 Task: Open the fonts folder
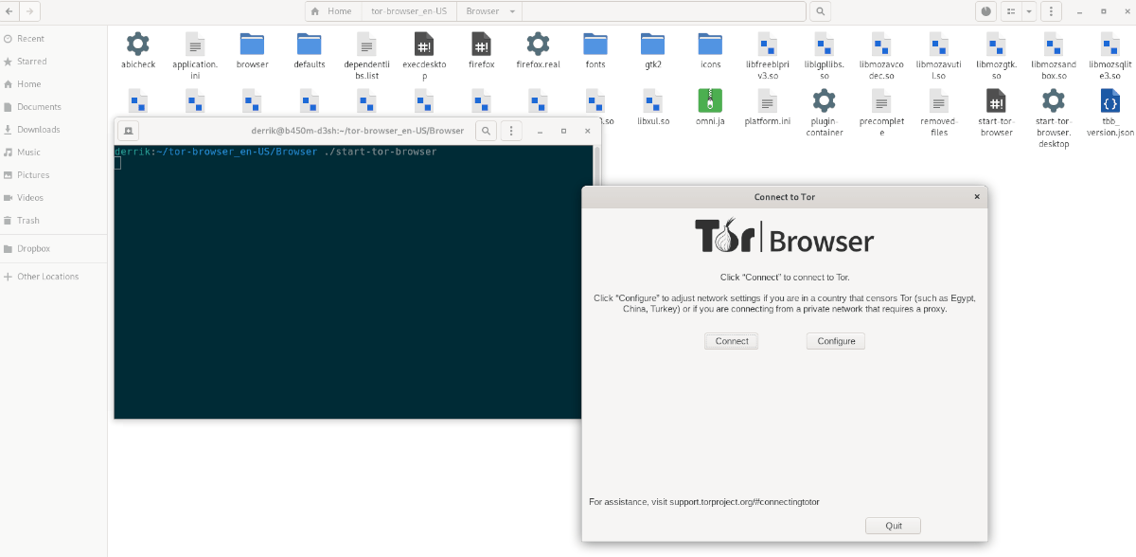click(595, 44)
